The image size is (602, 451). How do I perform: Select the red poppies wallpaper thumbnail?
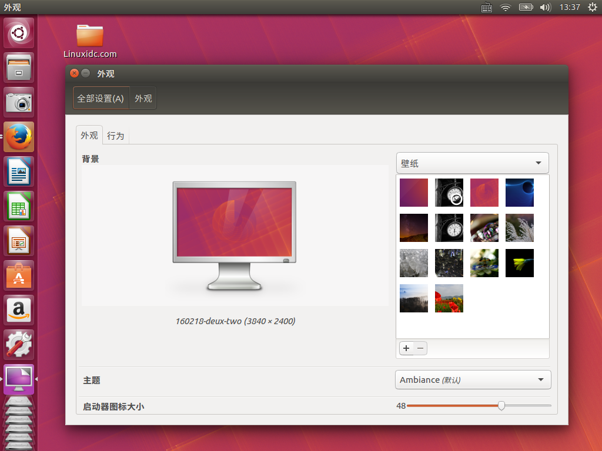tap(449, 298)
